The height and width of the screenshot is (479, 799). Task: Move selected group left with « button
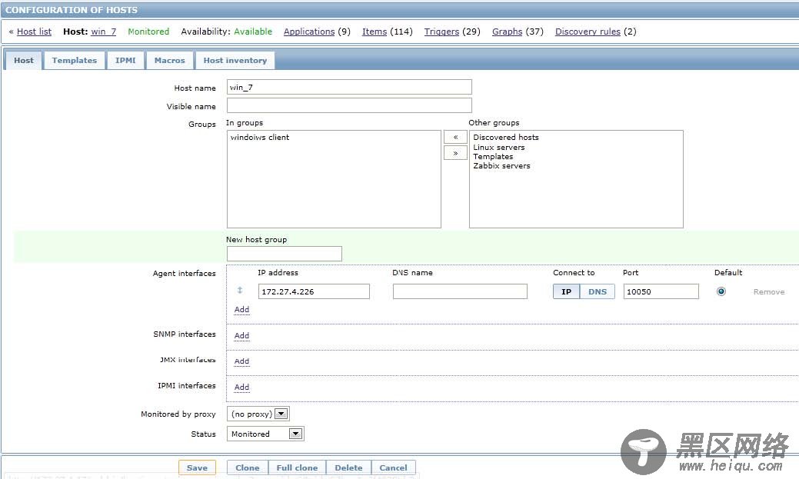(455, 137)
